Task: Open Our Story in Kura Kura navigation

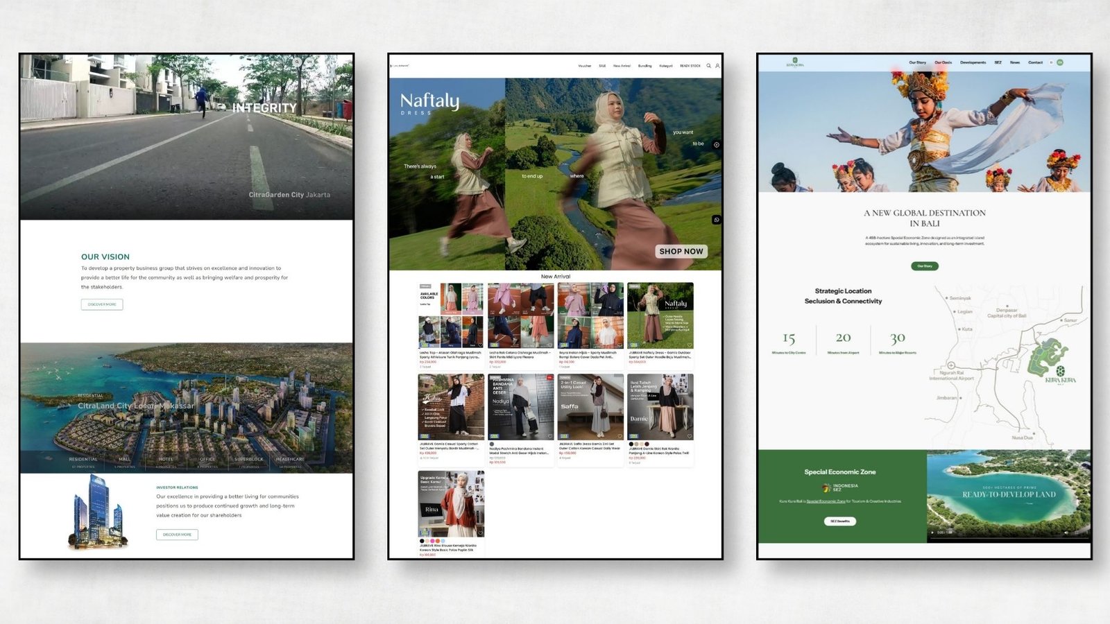Action: (918, 62)
